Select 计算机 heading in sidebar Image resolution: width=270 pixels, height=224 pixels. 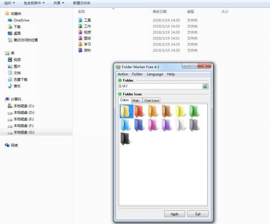[x=13, y=99]
